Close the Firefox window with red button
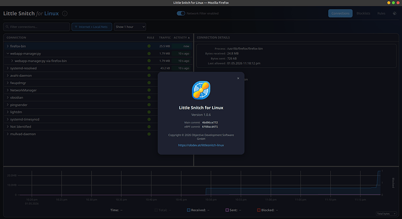This screenshot has height=219, width=402. tap(398, 2)
